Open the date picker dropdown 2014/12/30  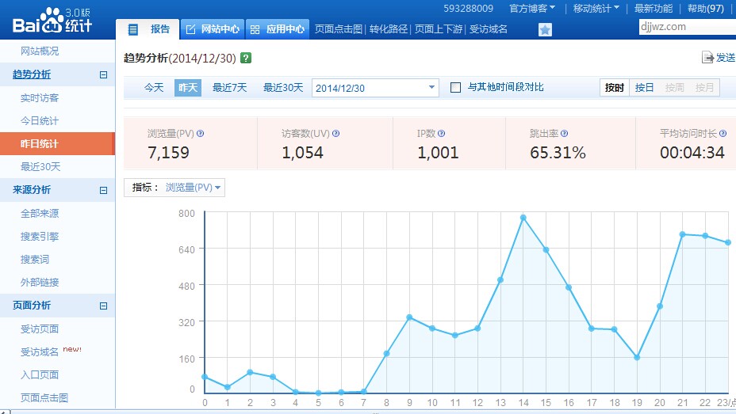375,88
